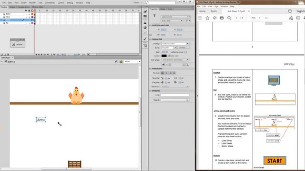Open the Classic Text engine dropdown

[x=175, y=17]
